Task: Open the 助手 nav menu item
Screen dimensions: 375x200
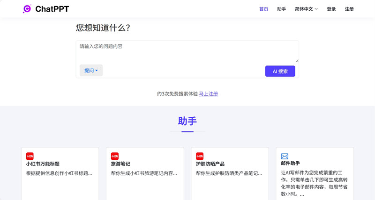Action: point(282,9)
